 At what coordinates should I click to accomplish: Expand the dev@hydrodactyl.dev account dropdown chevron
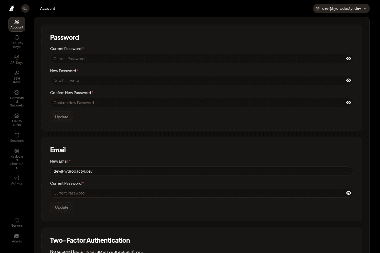365,8
